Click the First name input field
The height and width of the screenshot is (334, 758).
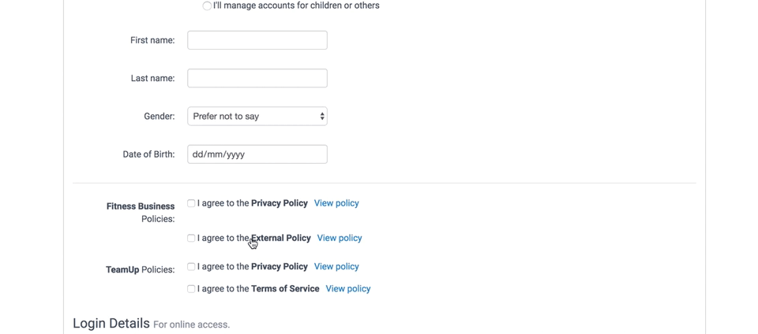[257, 40]
